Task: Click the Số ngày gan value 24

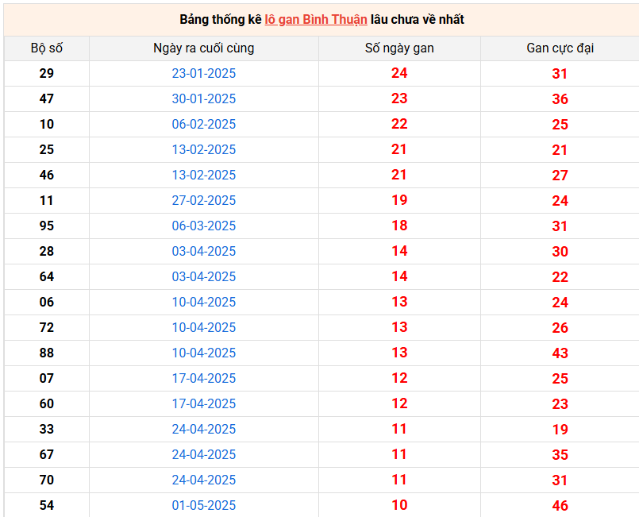Action: point(399,73)
